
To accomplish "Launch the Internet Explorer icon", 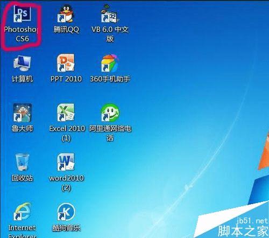I will (22, 212).
